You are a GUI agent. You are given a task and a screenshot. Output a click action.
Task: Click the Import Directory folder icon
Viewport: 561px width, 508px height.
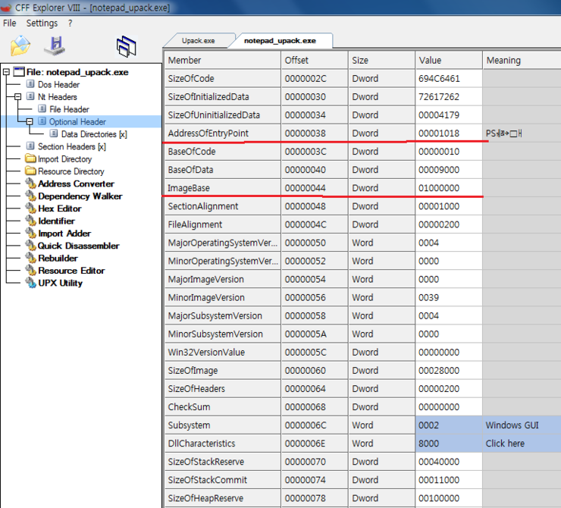(31, 158)
